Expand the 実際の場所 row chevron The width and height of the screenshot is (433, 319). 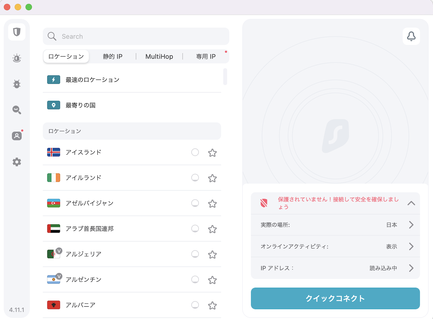[411, 225]
